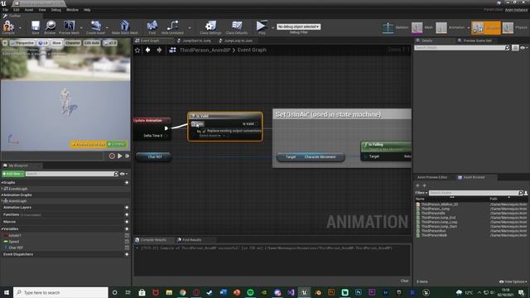Bookmark graph with star icon
The width and height of the screenshot is (530, 298).
click(x=137, y=50)
